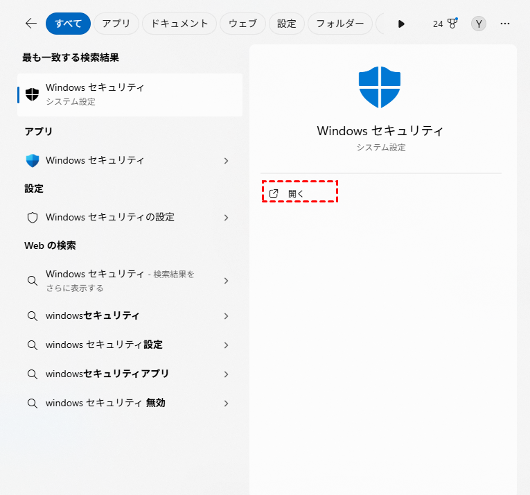Select the best match Windows セキュリティ result

(x=130, y=95)
